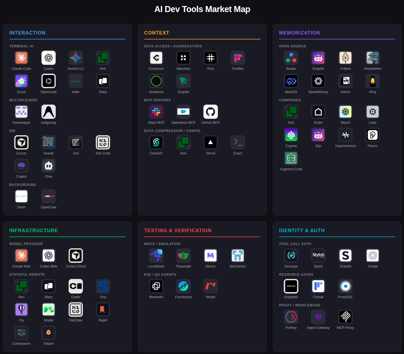
Task: Click the Augment Code icon
Action: (291, 158)
